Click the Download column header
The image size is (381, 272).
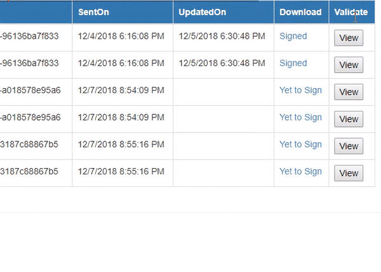300,12
